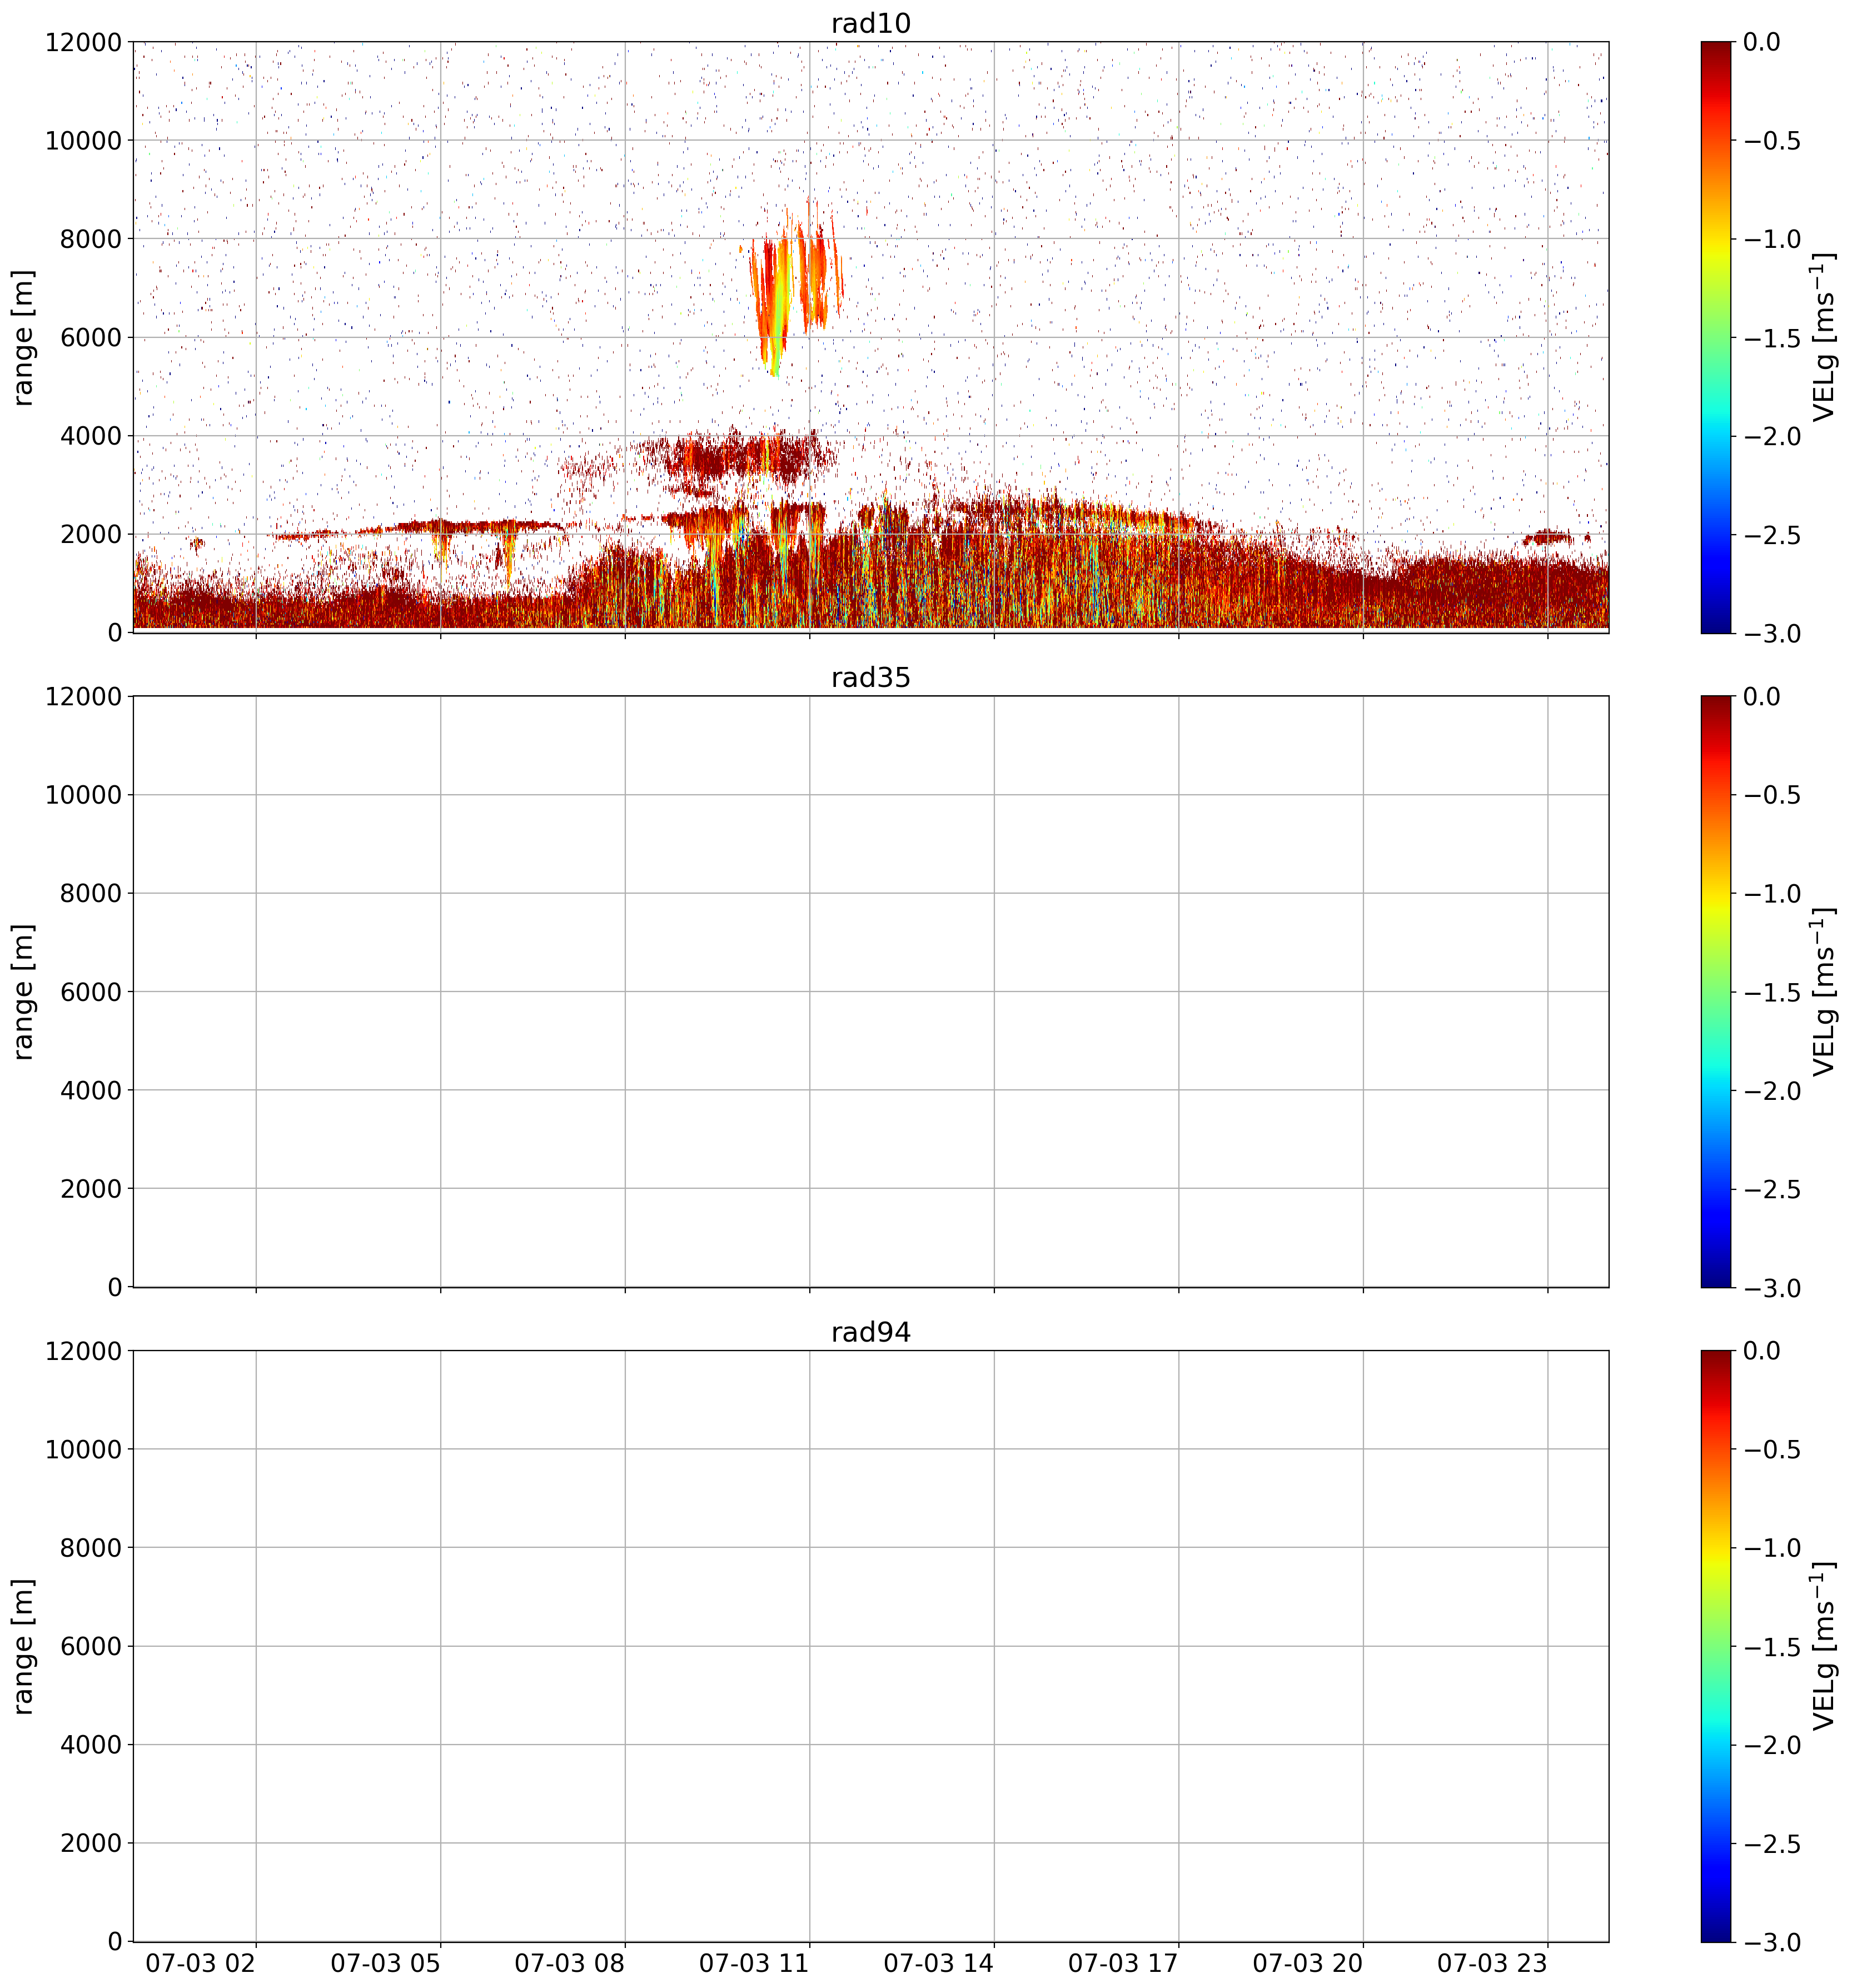
Task: Click the 8000 range tick of rad10
Action: pyautogui.click(x=90, y=239)
